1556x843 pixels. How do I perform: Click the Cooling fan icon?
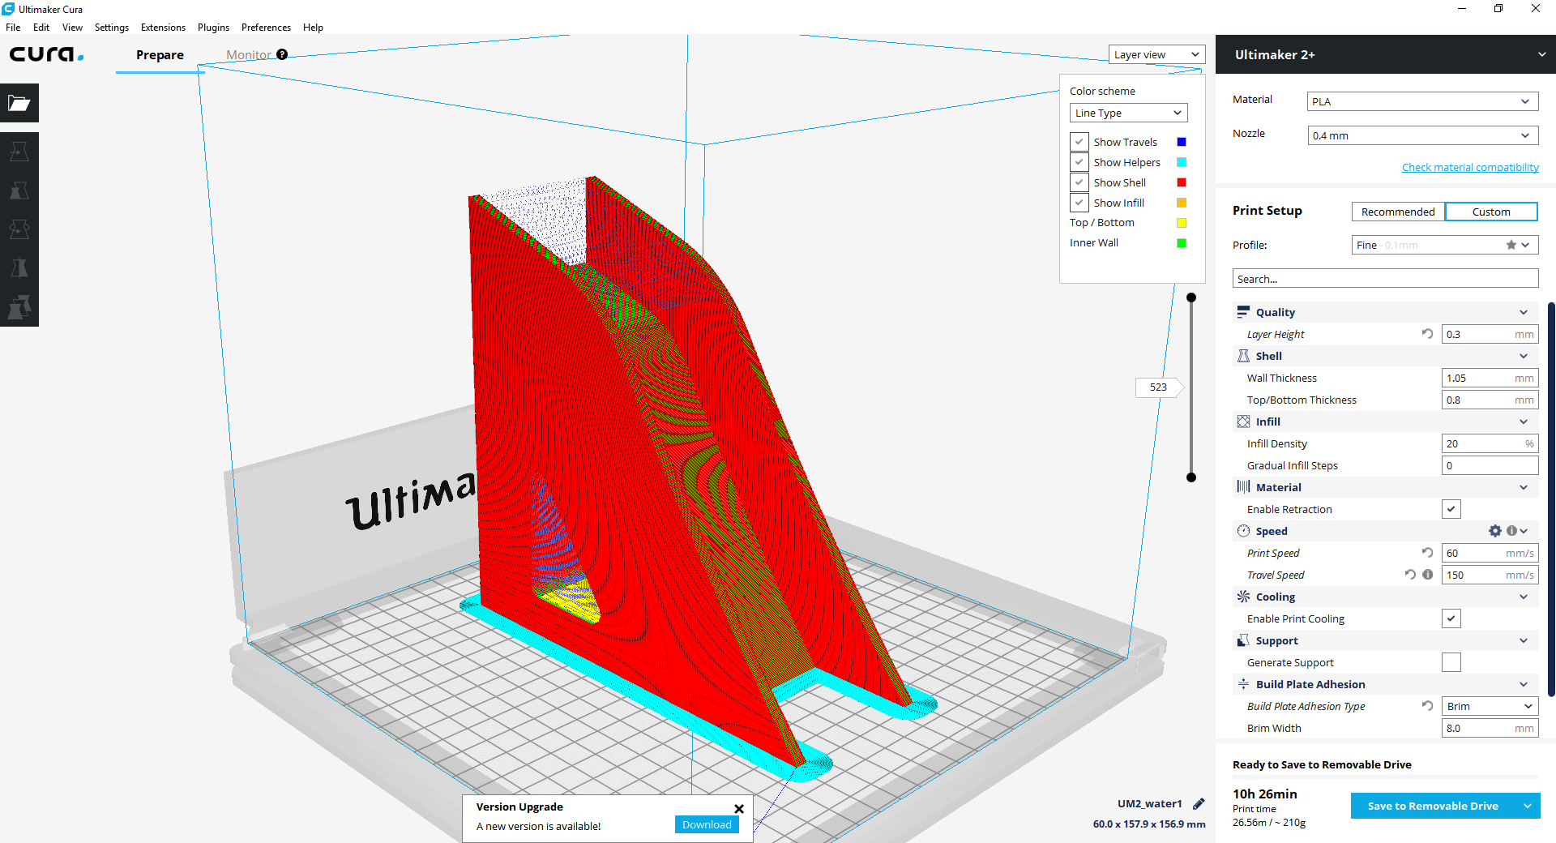click(x=1243, y=597)
